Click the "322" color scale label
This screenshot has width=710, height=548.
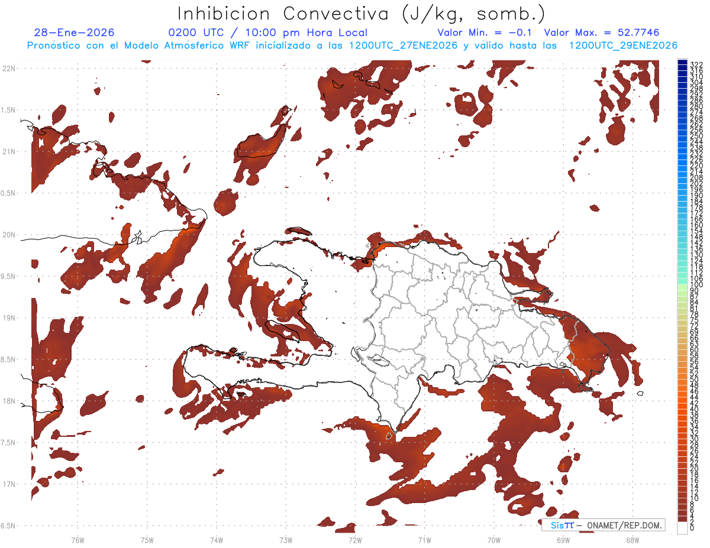[696, 64]
